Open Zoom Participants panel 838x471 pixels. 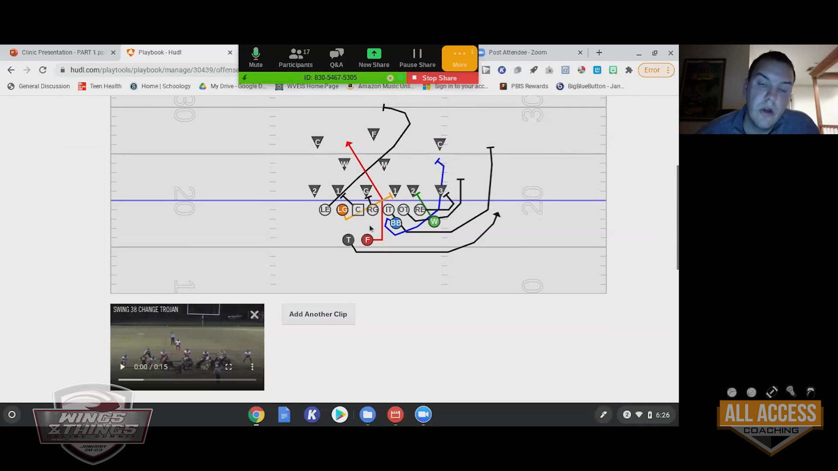pyautogui.click(x=295, y=58)
